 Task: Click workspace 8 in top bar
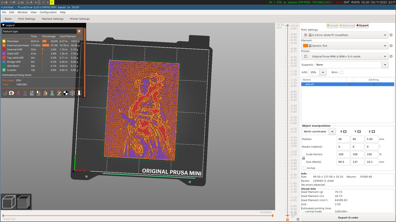pos(52,2)
